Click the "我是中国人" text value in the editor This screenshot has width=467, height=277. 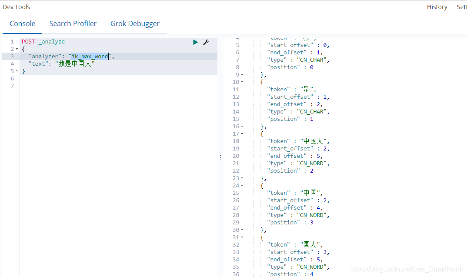tap(75, 64)
